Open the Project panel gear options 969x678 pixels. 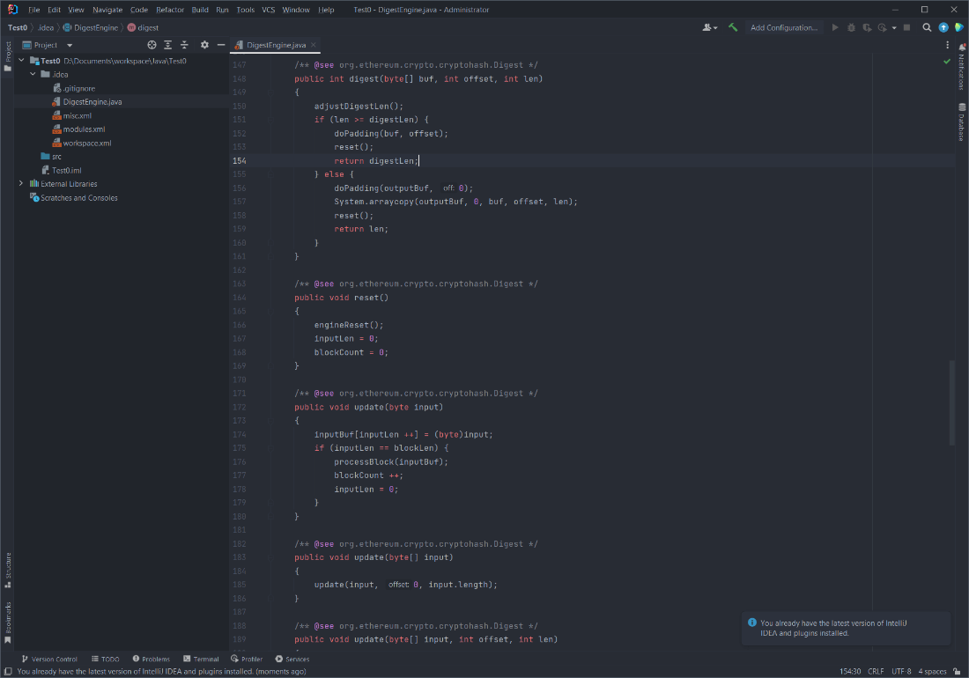(204, 45)
